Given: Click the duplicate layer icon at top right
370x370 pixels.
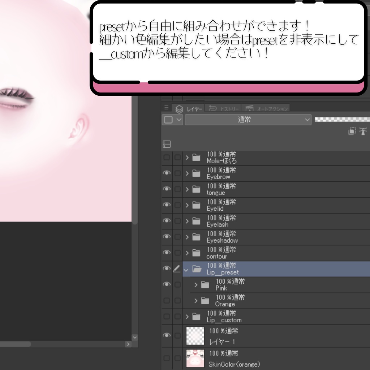Looking at the screenshot, I should [x=352, y=131].
